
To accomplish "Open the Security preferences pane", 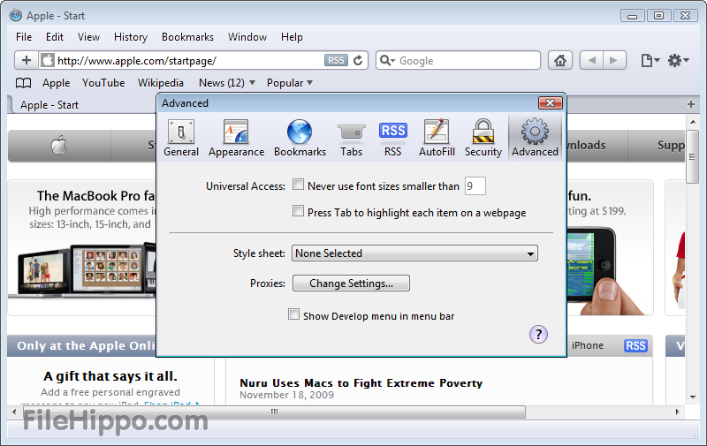I will coord(483,138).
